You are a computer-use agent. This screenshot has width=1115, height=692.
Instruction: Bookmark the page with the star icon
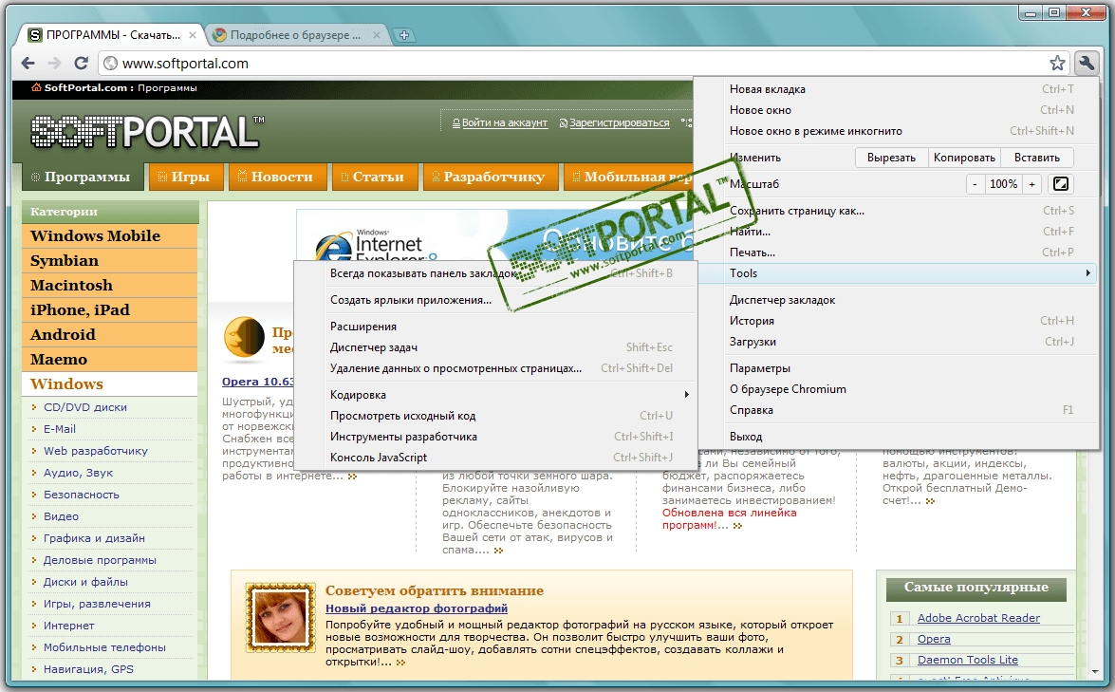[1057, 64]
